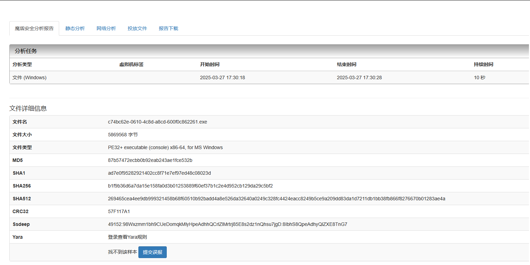
Task: Click the 文件 (Windows) analysis type cell
Action: [29, 77]
